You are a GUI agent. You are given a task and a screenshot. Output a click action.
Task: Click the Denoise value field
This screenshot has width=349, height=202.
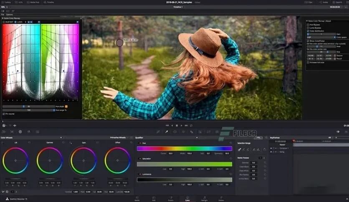(253, 163)
